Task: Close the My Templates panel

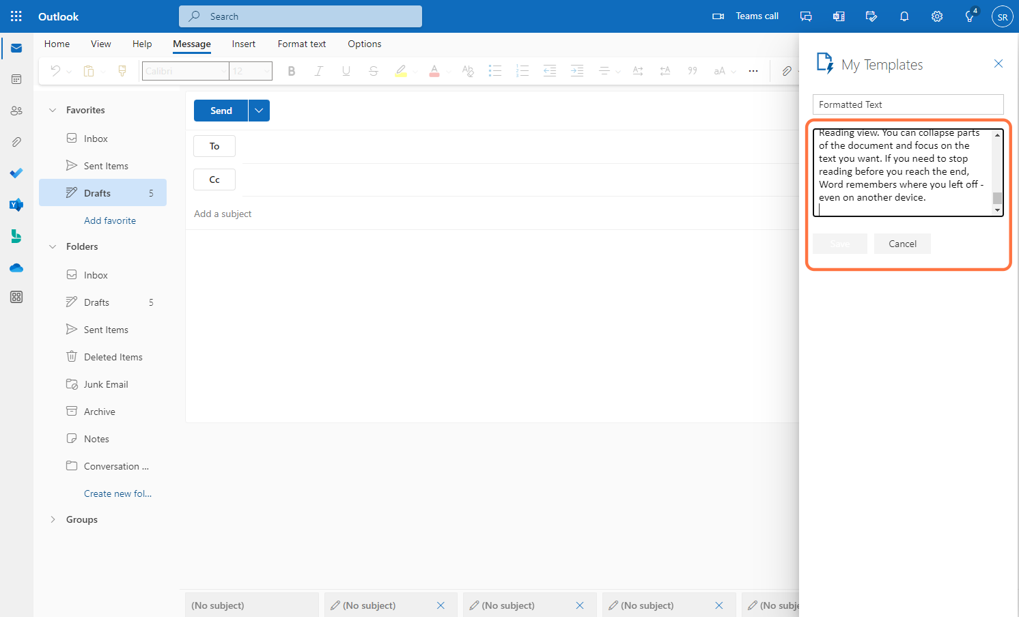Action: tap(999, 63)
